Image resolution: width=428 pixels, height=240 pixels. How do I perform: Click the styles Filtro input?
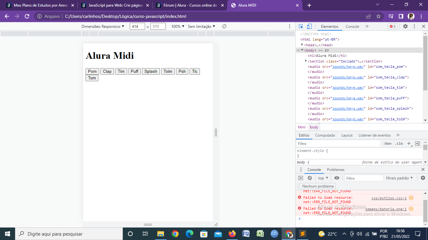338,144
